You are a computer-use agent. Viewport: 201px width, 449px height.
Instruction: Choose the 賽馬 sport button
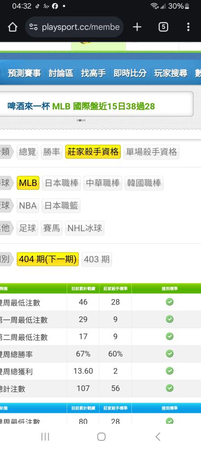[51, 228]
